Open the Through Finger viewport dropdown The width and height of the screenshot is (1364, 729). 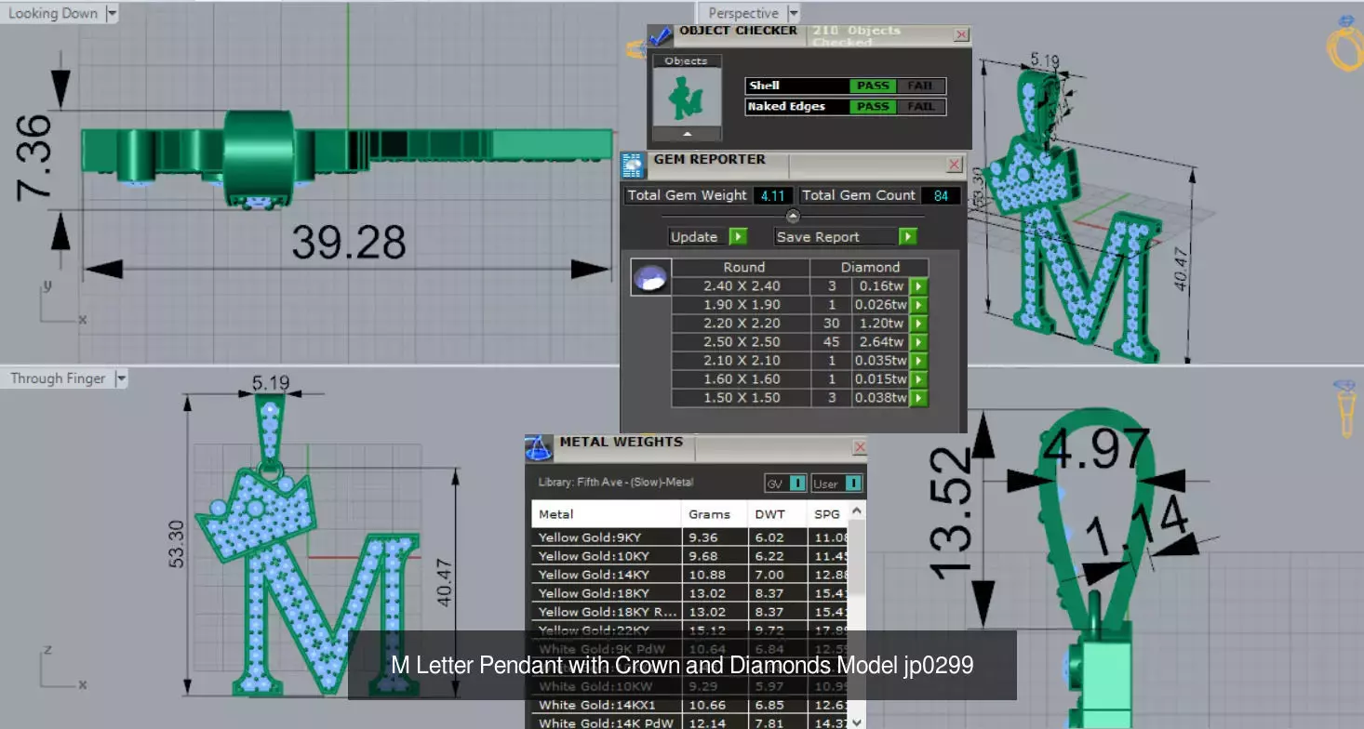coord(120,378)
